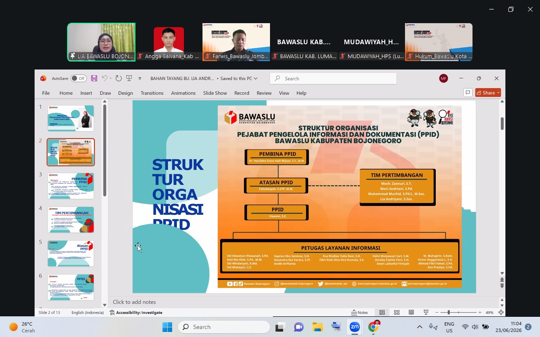Open Task View on the taskbar

[279, 327]
